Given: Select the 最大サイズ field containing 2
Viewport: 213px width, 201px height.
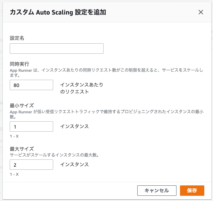Looking at the screenshot, I should tap(31, 165).
